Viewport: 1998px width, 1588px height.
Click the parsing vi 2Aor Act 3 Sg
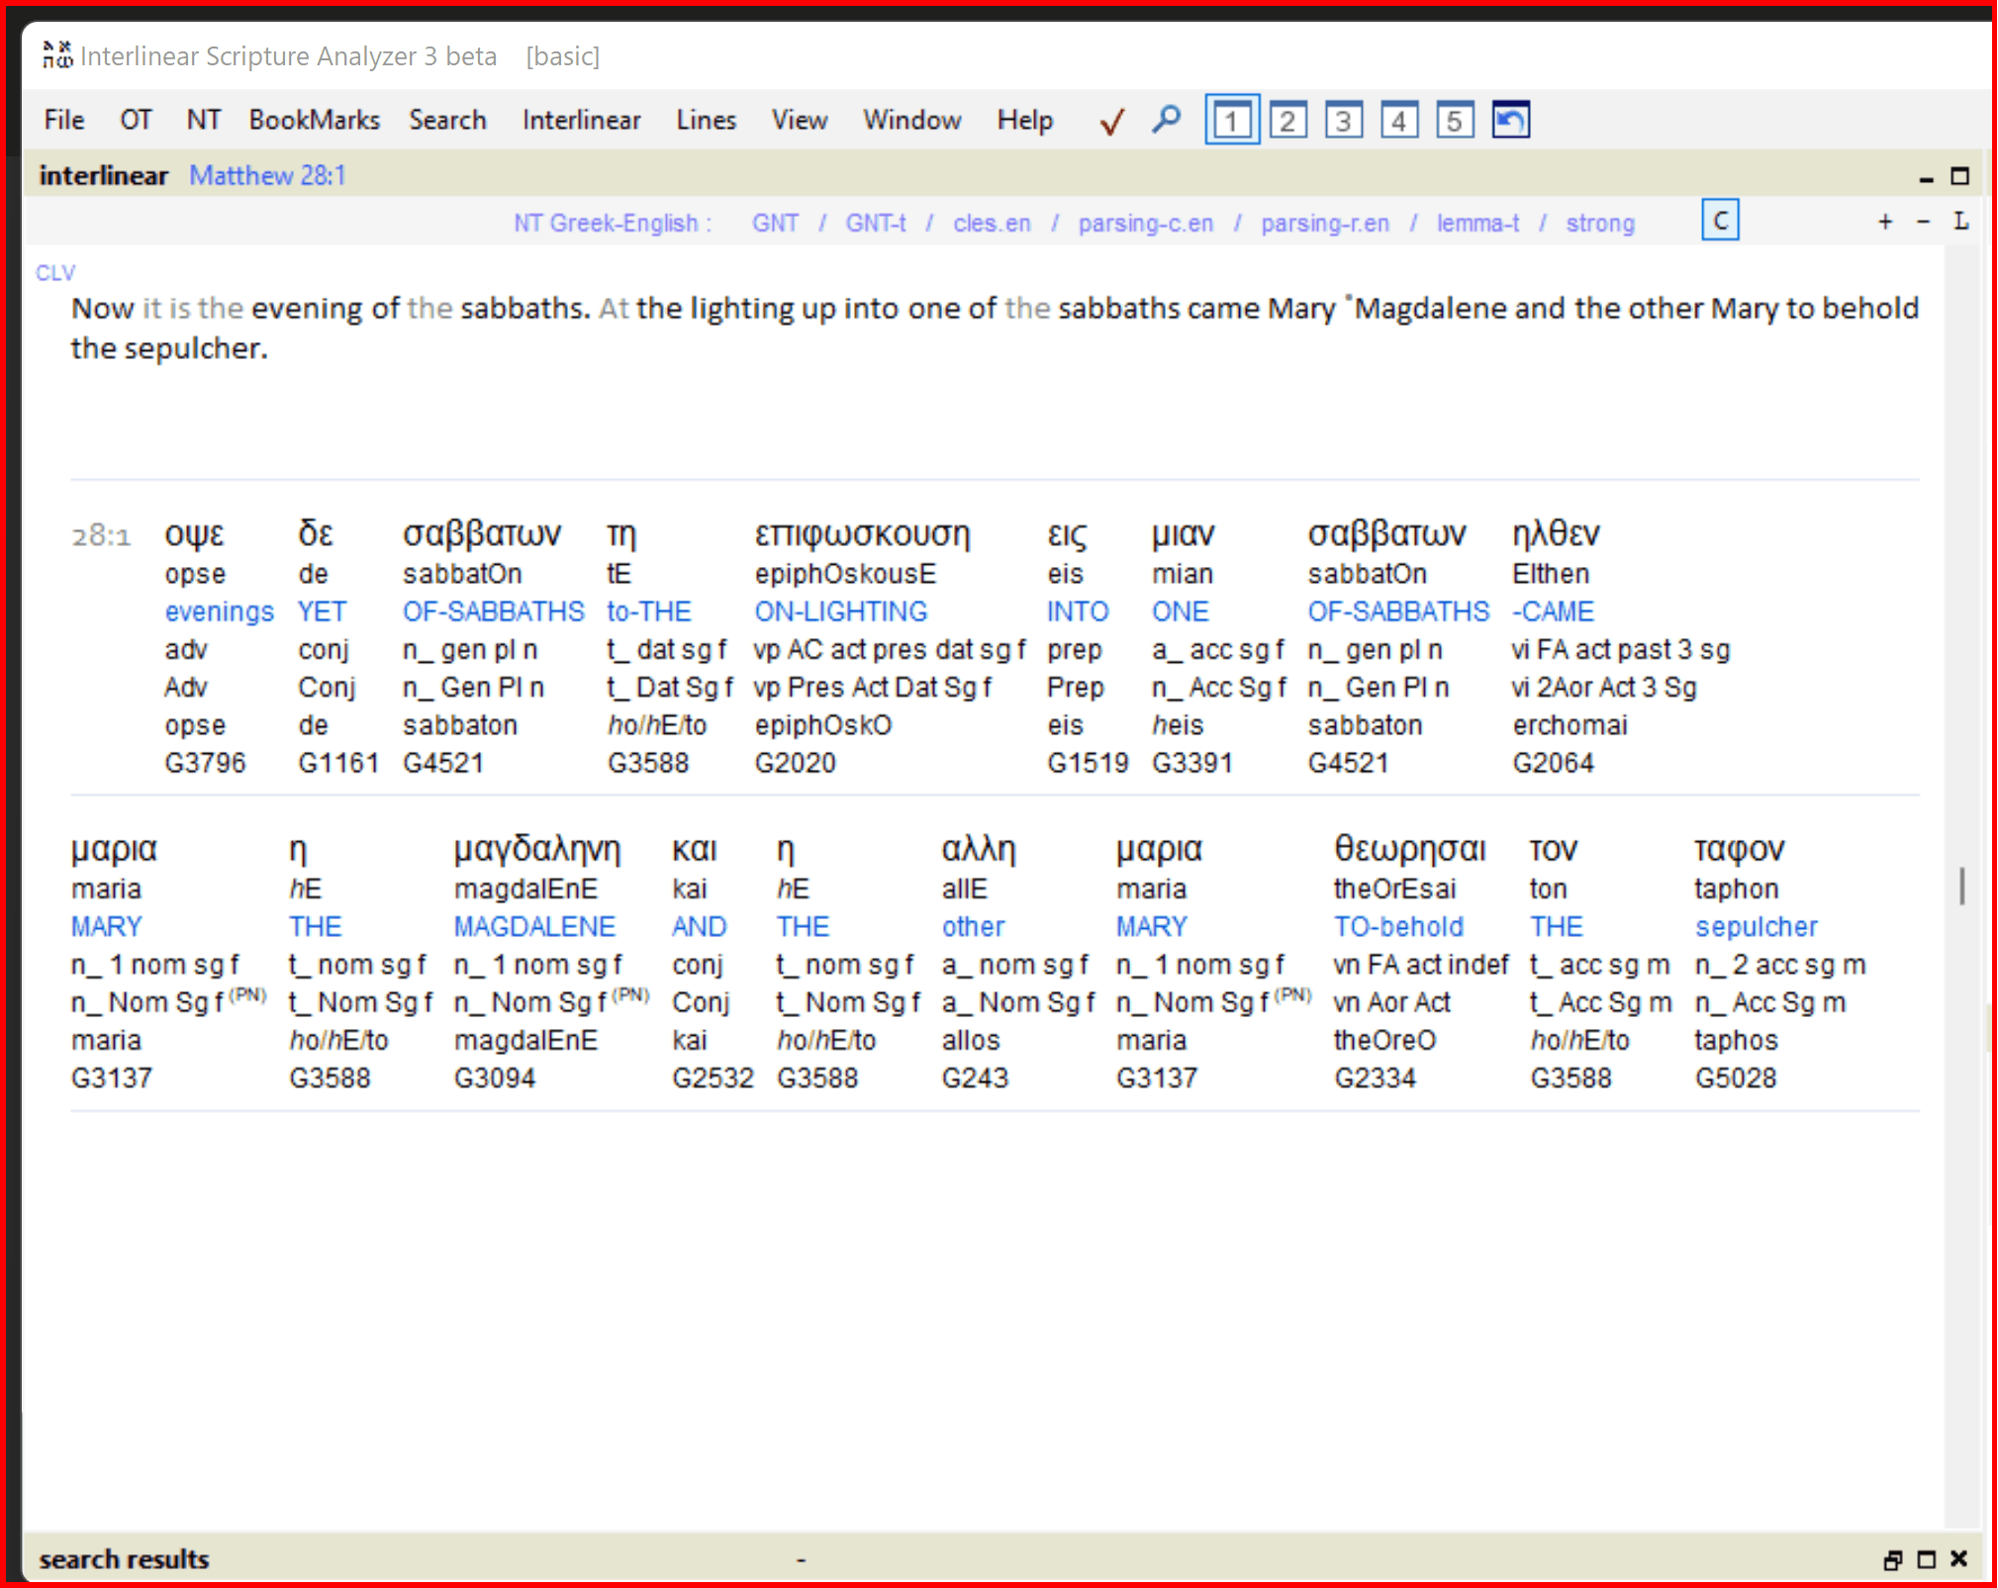(x=1603, y=688)
